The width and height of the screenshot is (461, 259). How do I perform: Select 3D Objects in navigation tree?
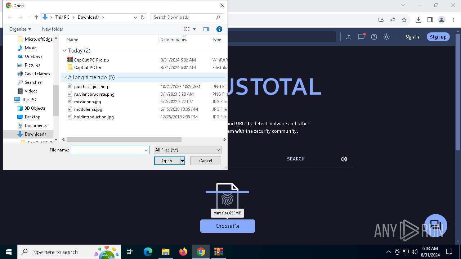35,108
